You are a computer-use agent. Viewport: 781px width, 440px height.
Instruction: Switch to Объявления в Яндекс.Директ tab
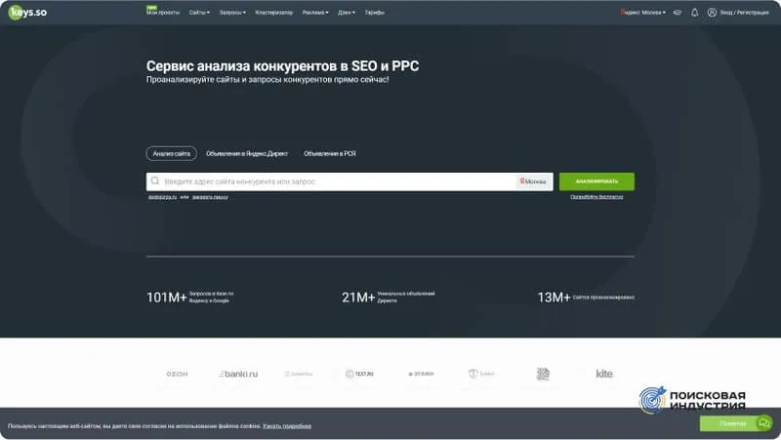[247, 153]
